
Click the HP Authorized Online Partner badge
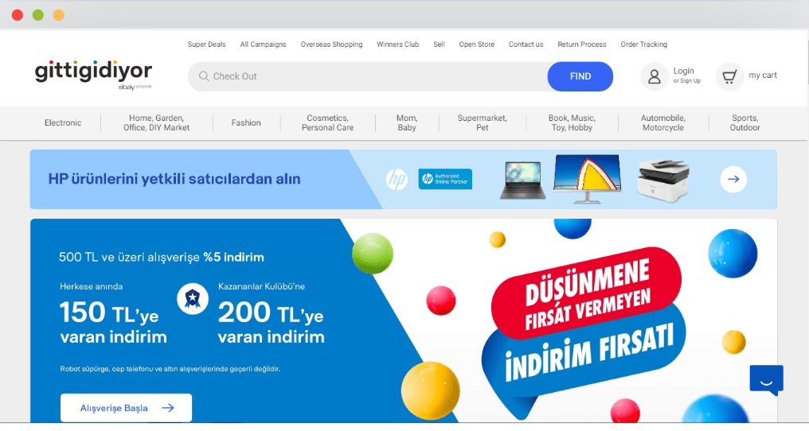click(x=445, y=179)
